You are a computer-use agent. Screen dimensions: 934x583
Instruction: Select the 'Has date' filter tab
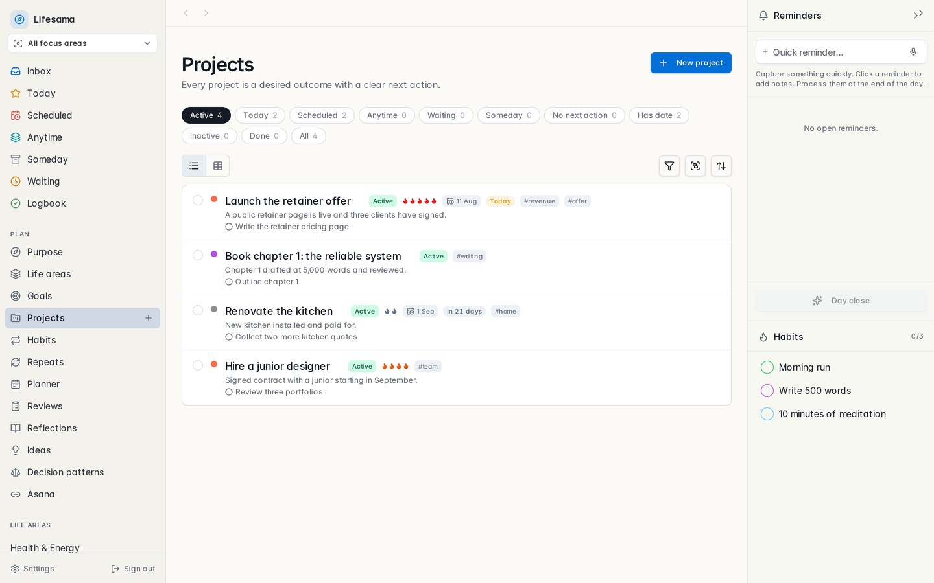pos(659,115)
